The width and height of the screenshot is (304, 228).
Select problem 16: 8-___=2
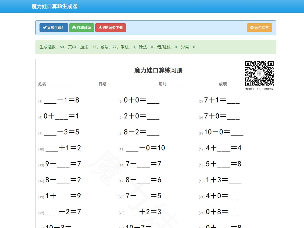[x=60, y=180]
